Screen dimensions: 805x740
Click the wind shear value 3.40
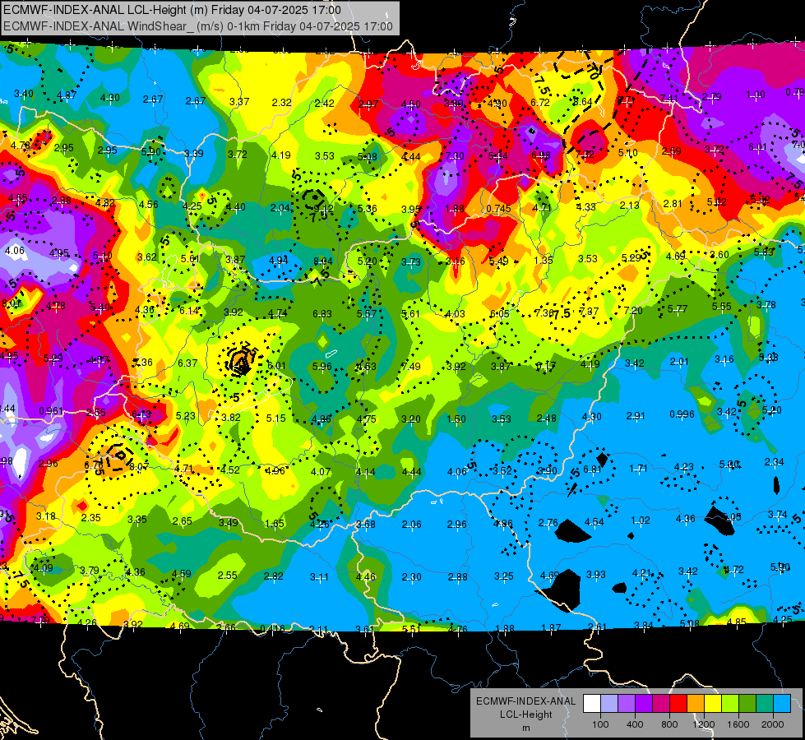24,94
